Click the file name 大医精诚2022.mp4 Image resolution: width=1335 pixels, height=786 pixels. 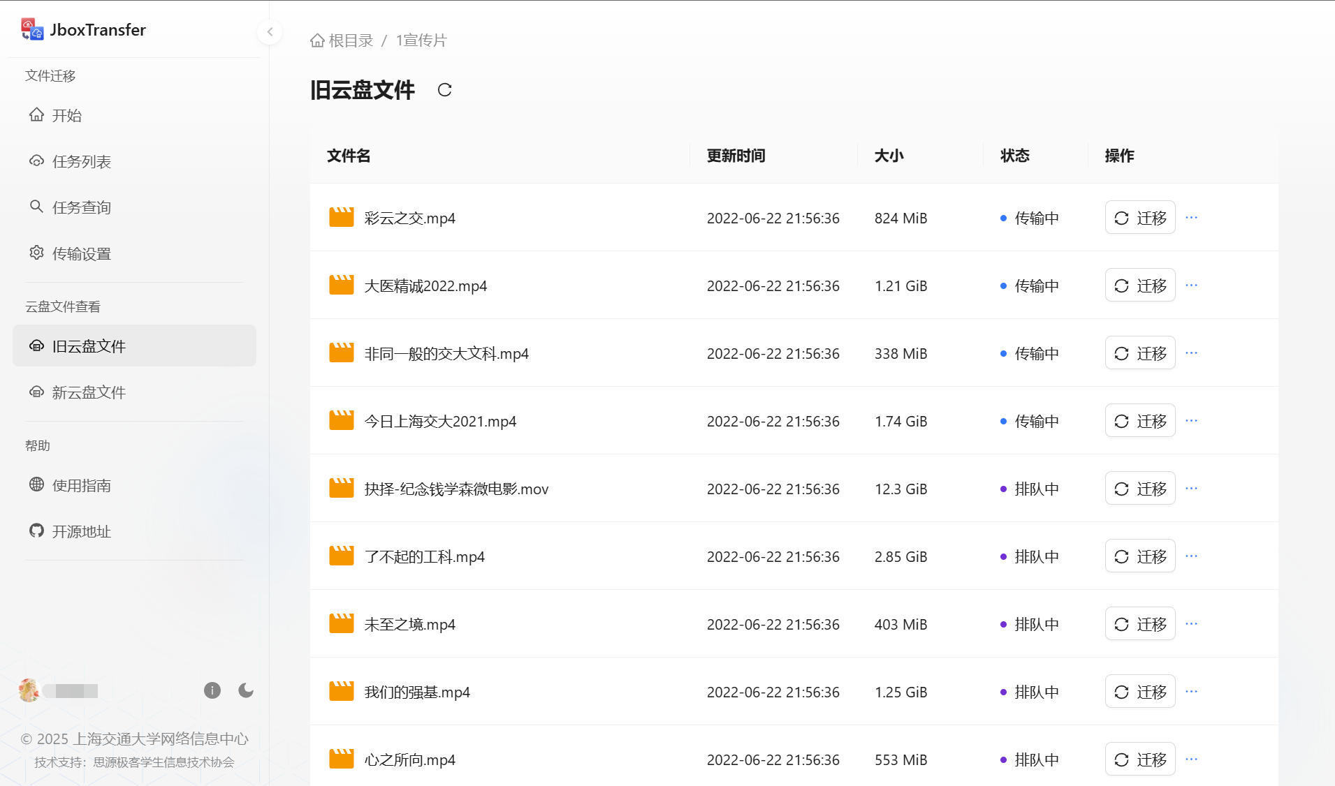[x=425, y=286]
